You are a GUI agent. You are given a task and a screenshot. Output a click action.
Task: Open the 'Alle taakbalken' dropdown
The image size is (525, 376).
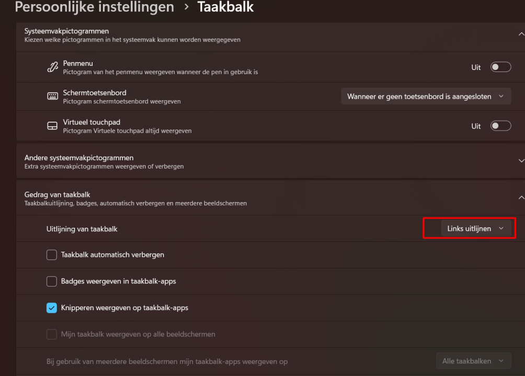click(x=473, y=361)
